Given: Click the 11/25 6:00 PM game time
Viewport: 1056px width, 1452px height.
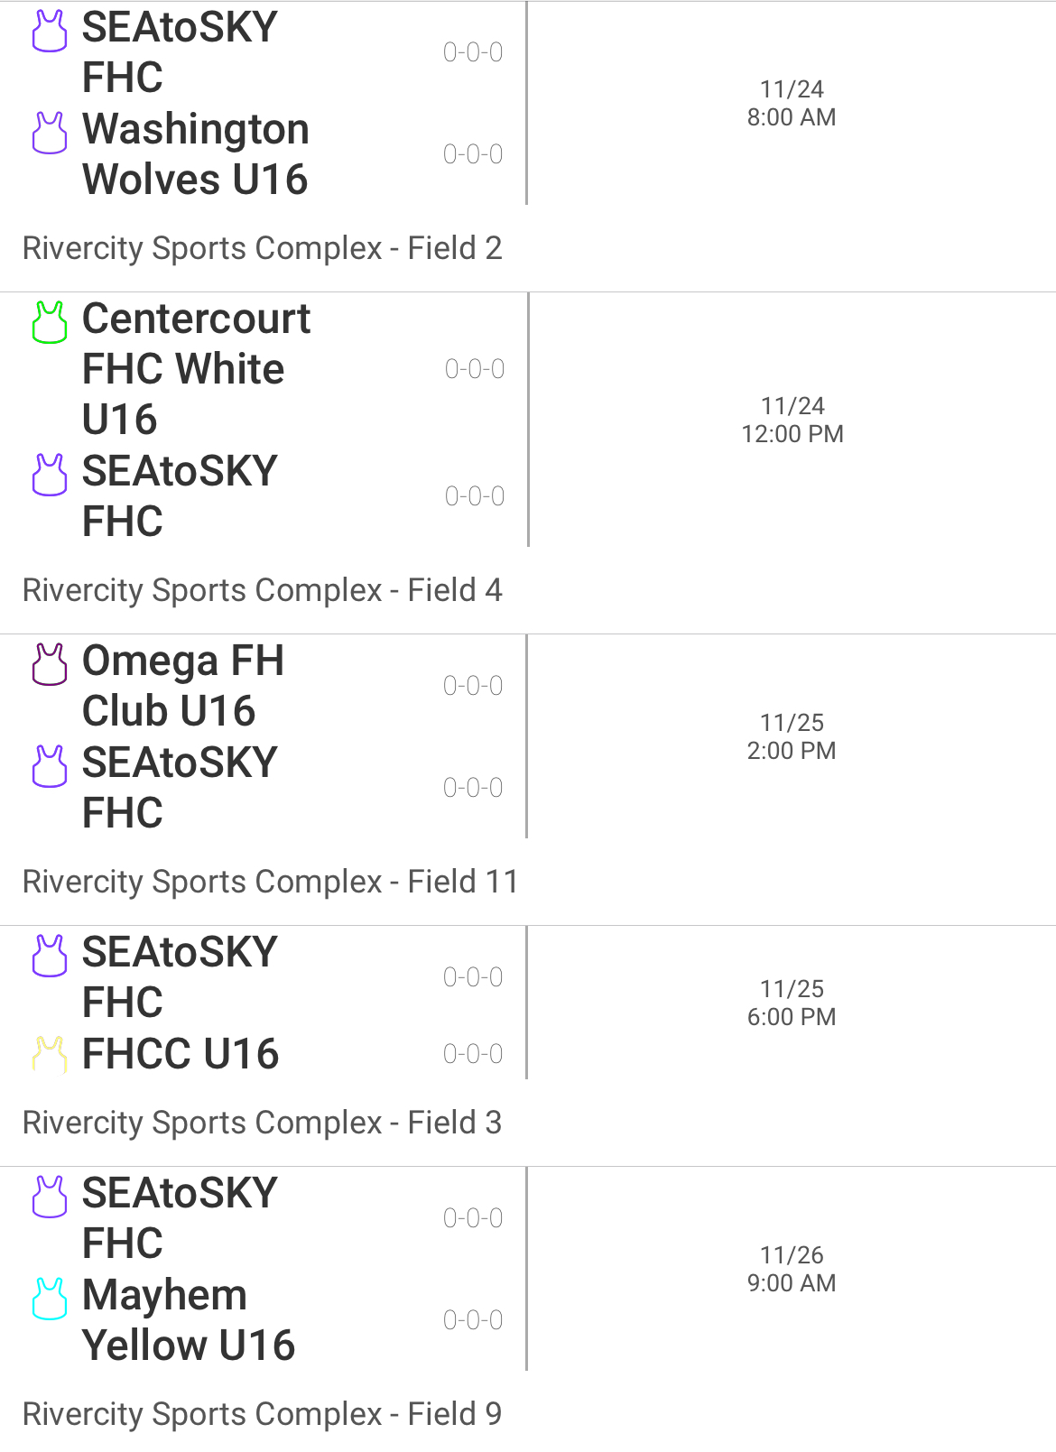Looking at the screenshot, I should [792, 1003].
